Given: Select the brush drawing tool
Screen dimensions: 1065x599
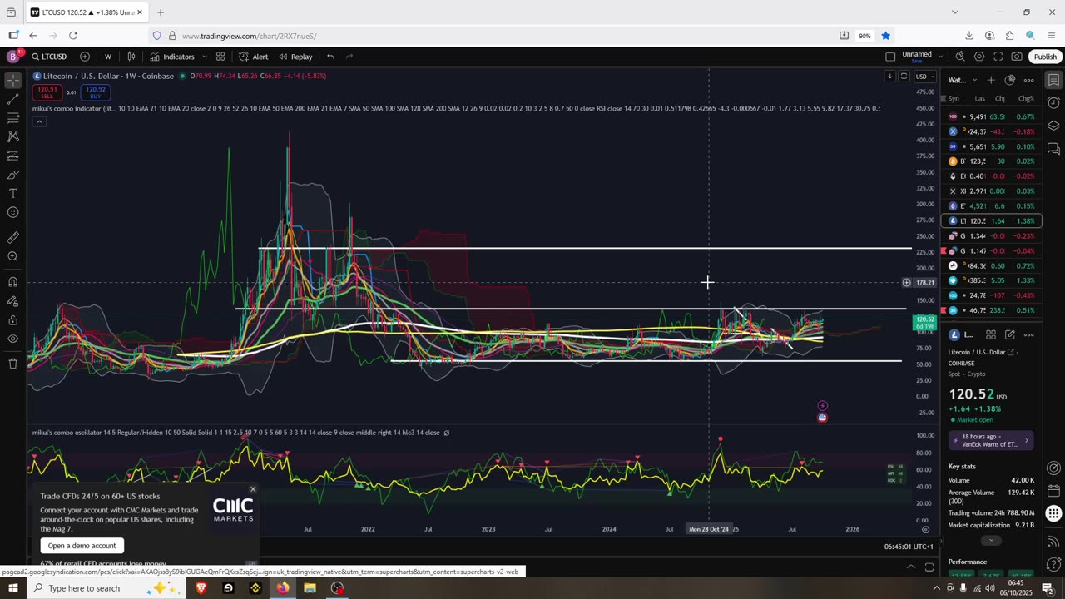Looking at the screenshot, I should pos(13,175).
